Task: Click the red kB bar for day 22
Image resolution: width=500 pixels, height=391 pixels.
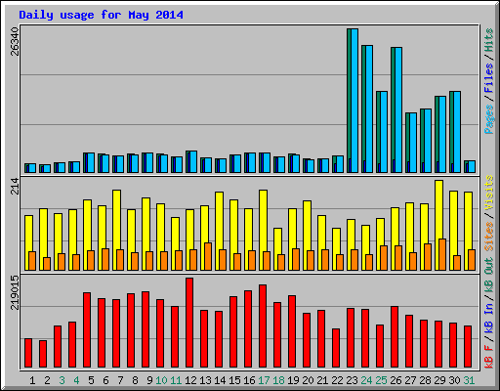Action: pos(336,348)
